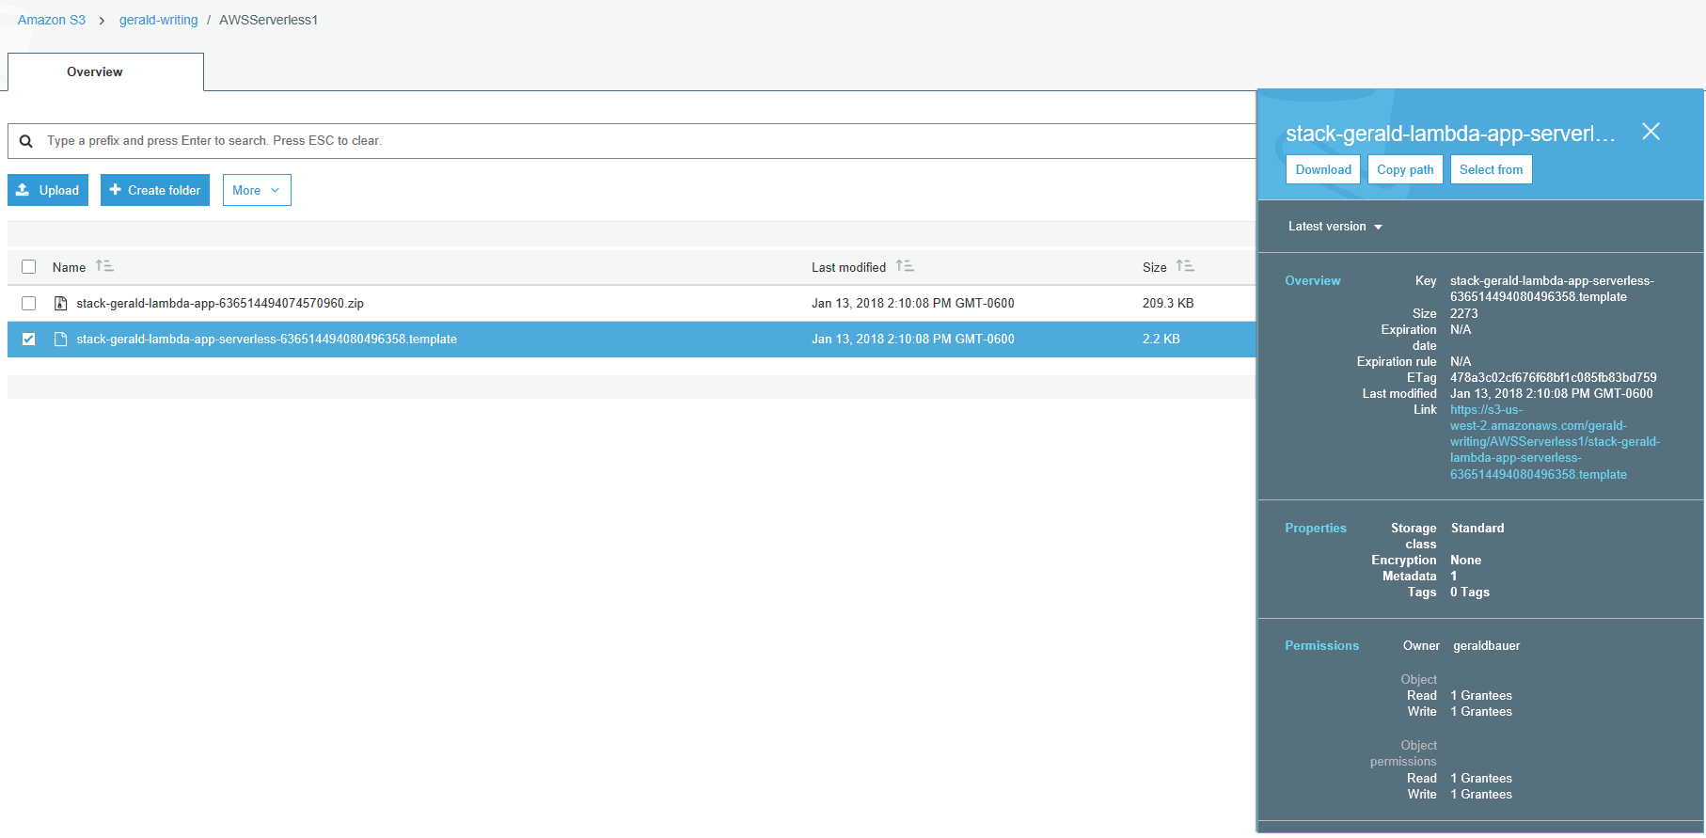Check the zip file row checkbox
1706x838 pixels.
click(x=29, y=303)
